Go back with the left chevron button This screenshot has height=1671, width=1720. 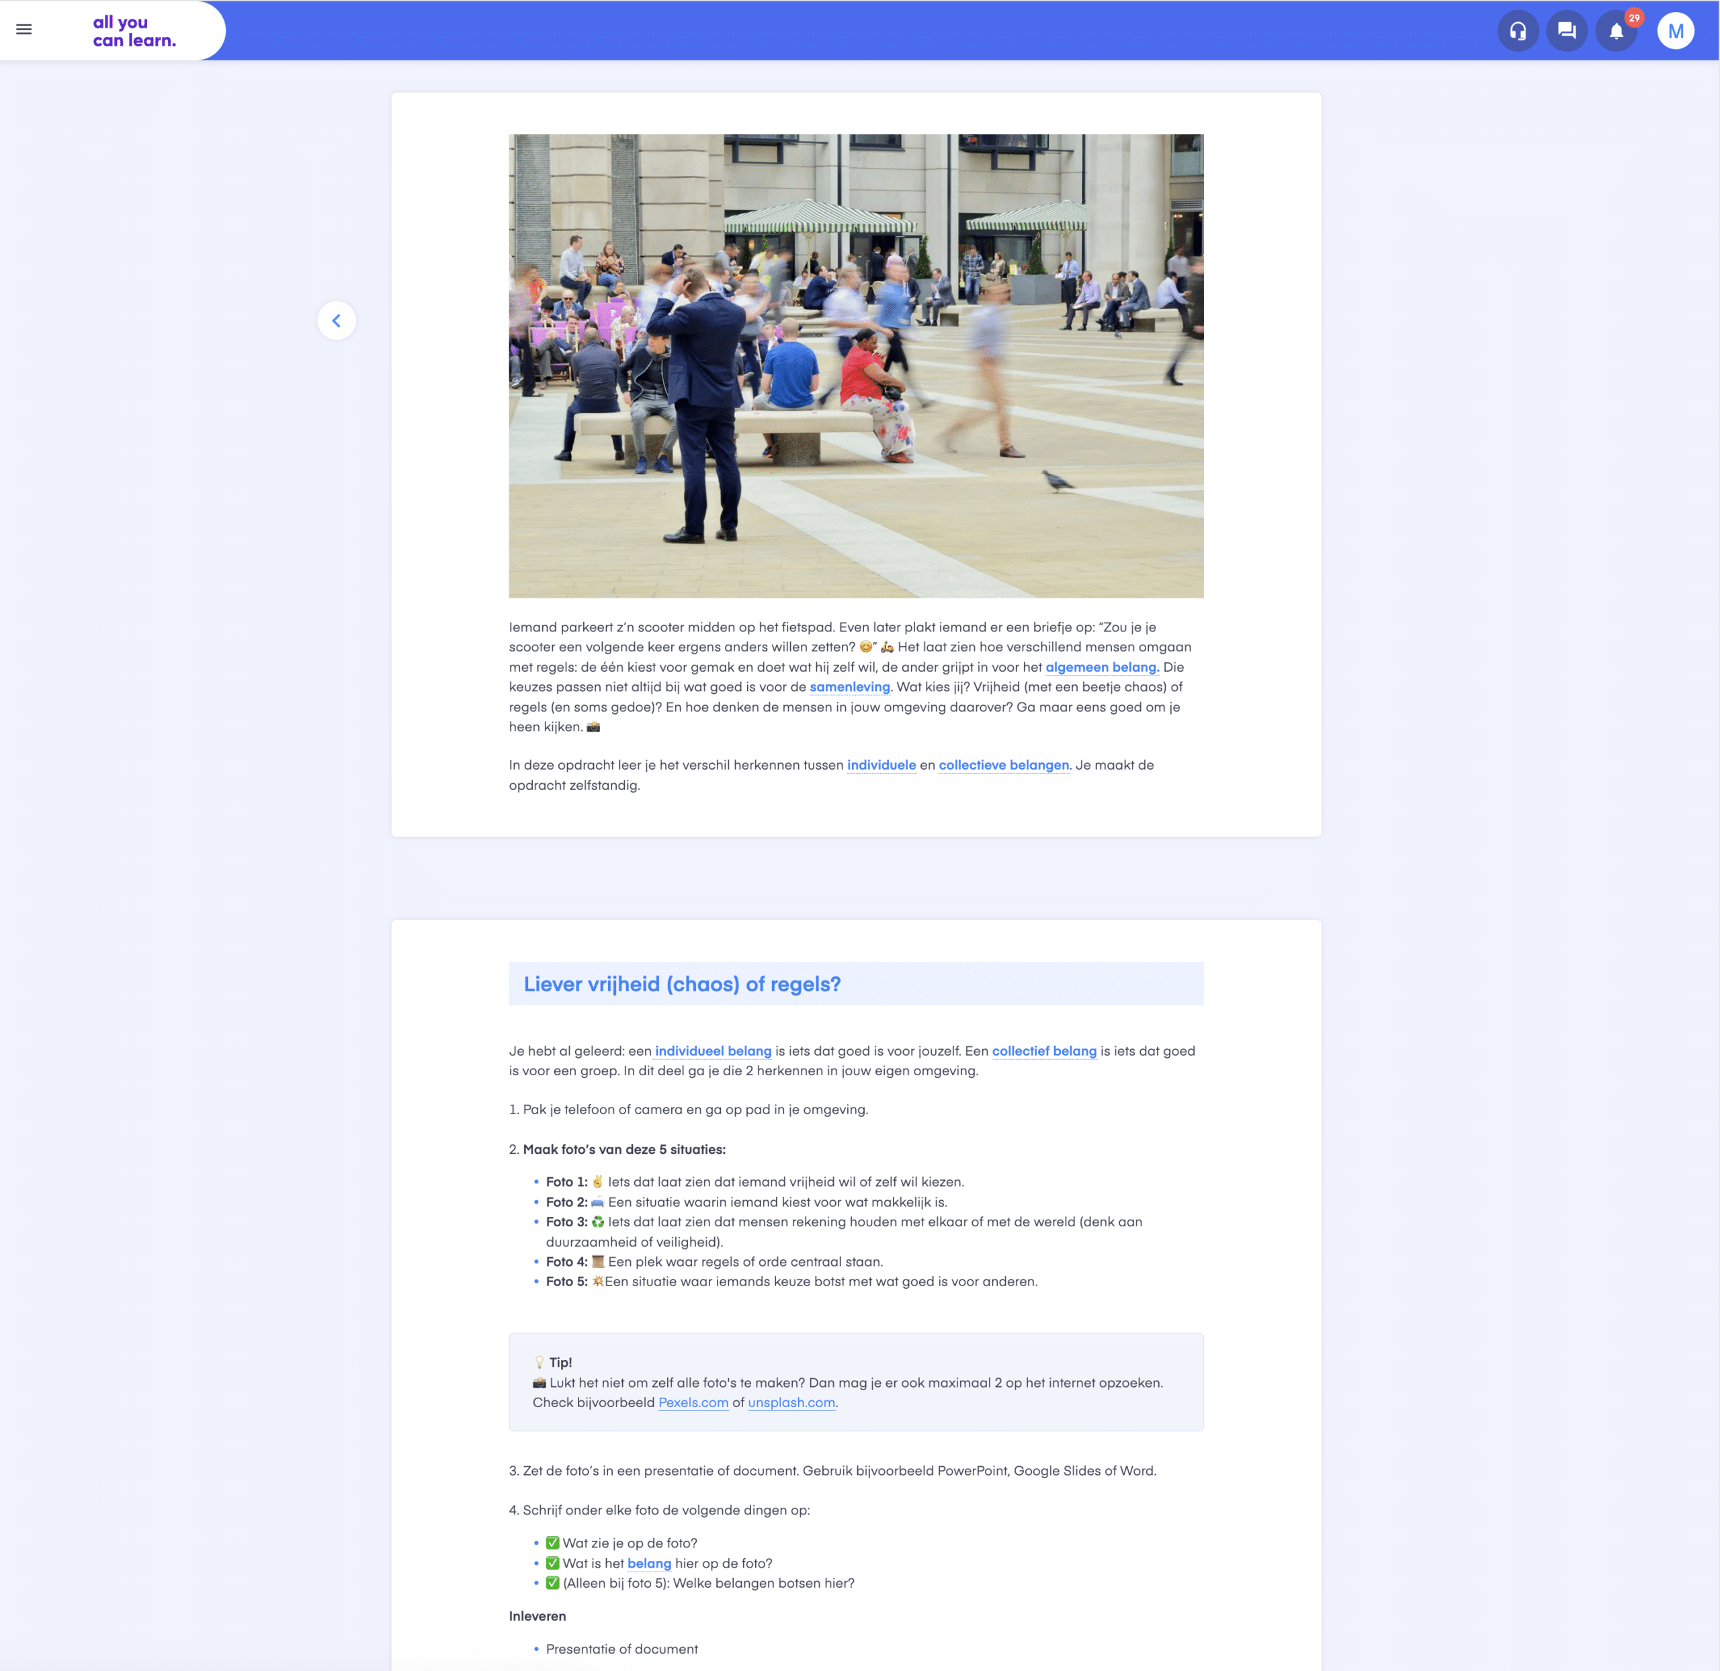337,320
